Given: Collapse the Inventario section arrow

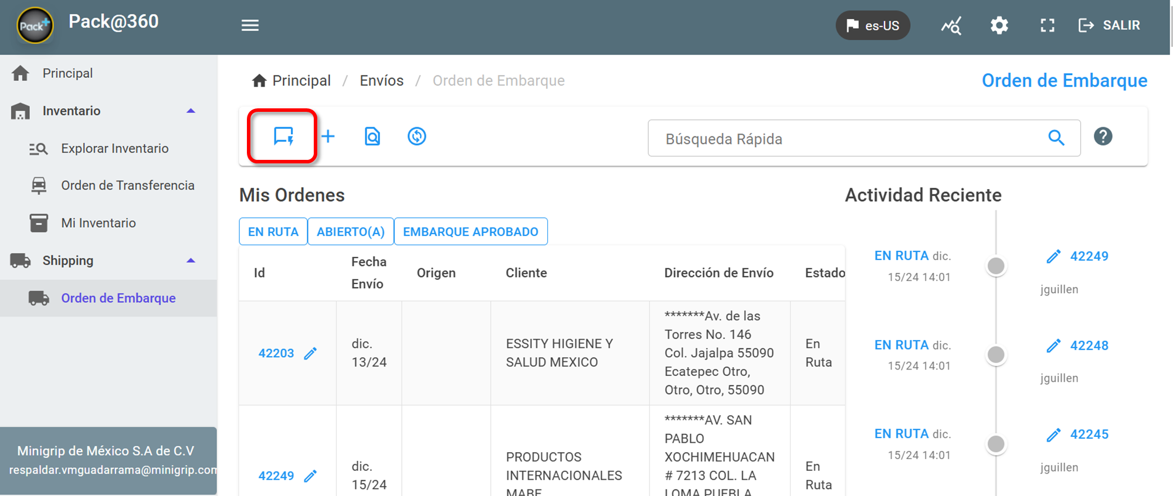Looking at the screenshot, I should pos(191,111).
